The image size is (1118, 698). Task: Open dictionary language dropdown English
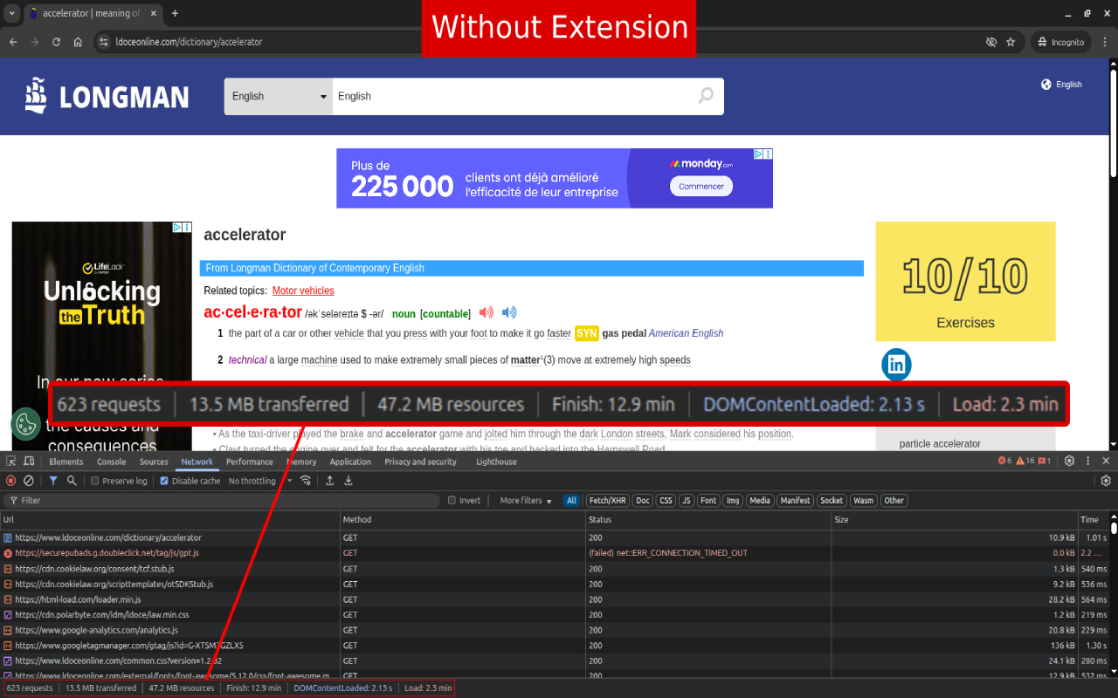(x=279, y=96)
